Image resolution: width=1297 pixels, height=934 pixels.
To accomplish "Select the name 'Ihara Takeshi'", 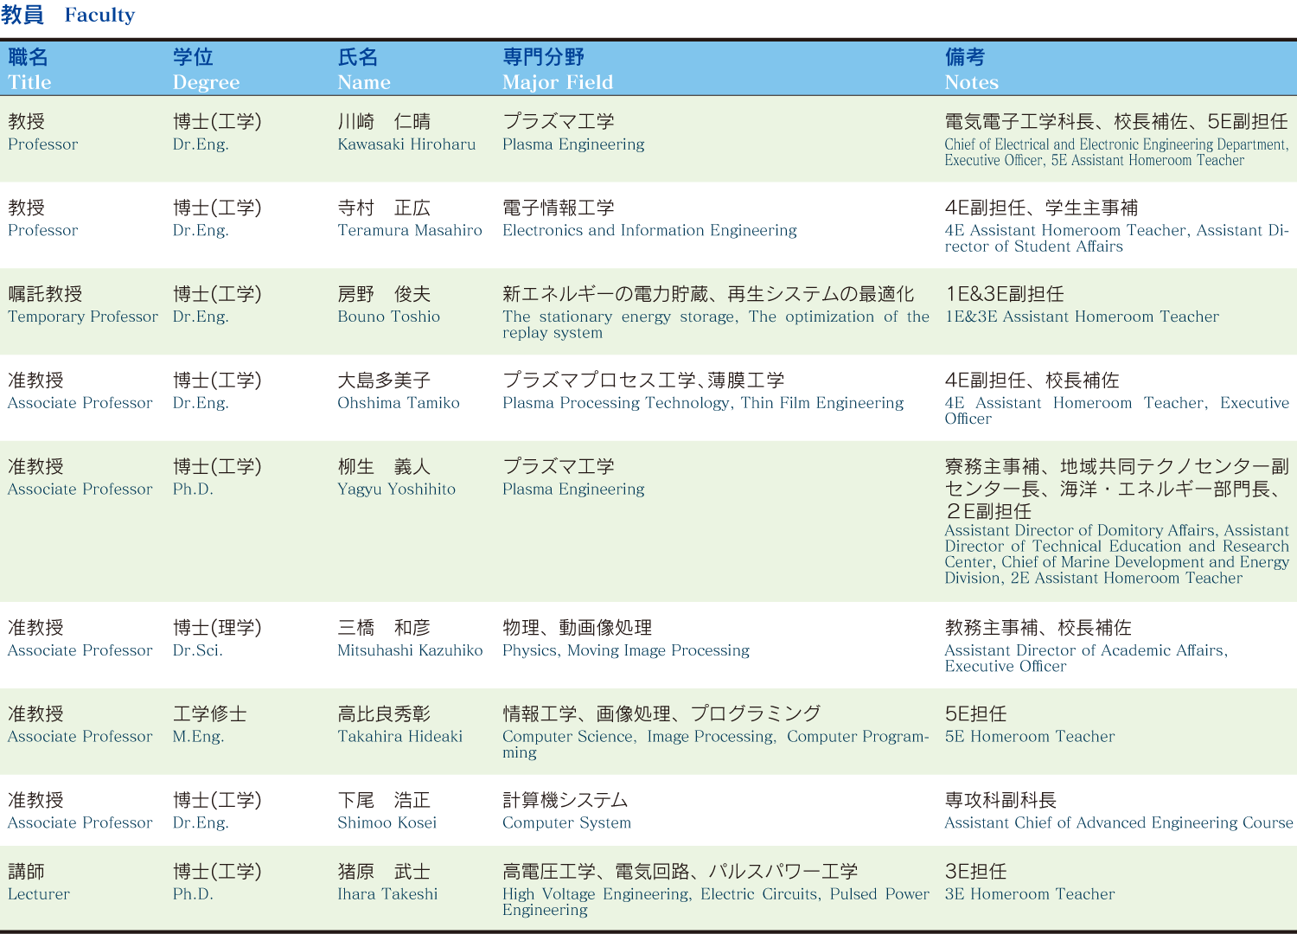I will pyautogui.click(x=387, y=894).
